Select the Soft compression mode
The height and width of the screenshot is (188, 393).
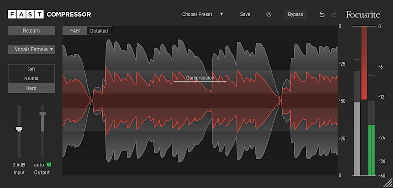coord(31,69)
